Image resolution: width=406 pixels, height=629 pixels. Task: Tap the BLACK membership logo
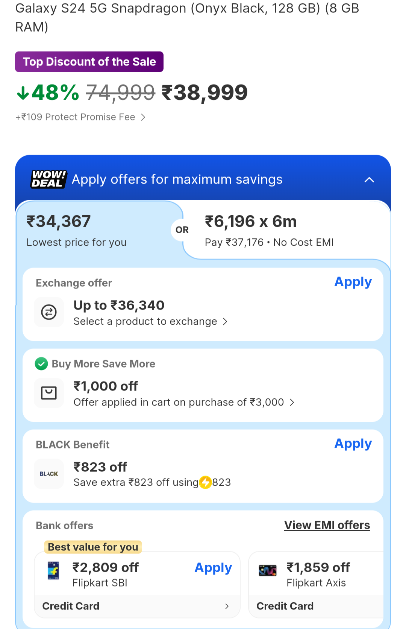[x=49, y=474]
